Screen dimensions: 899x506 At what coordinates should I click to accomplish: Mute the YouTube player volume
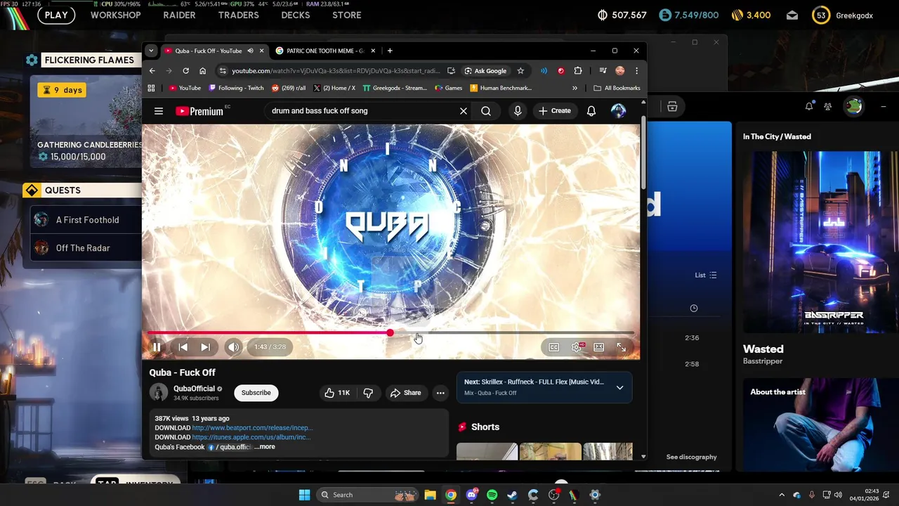coord(233,347)
